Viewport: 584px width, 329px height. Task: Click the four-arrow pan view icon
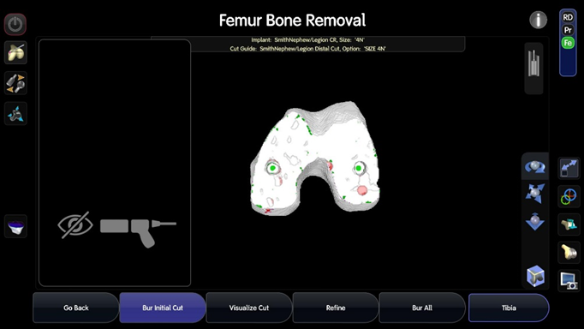click(x=535, y=194)
